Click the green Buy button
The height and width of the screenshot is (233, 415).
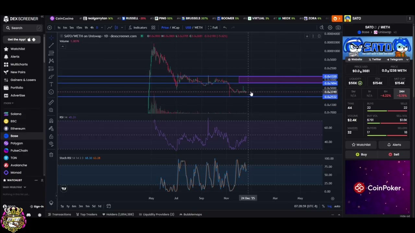click(x=361, y=154)
